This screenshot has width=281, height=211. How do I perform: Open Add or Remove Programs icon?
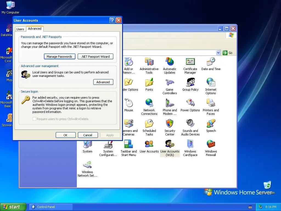(128, 66)
